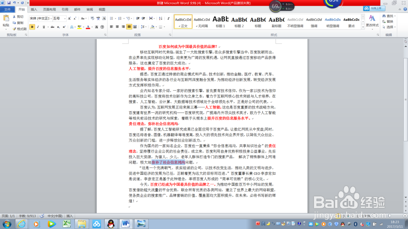The image size is (408, 229).
Task: Click the Copy (复制) icon
Action: tap(14, 23)
